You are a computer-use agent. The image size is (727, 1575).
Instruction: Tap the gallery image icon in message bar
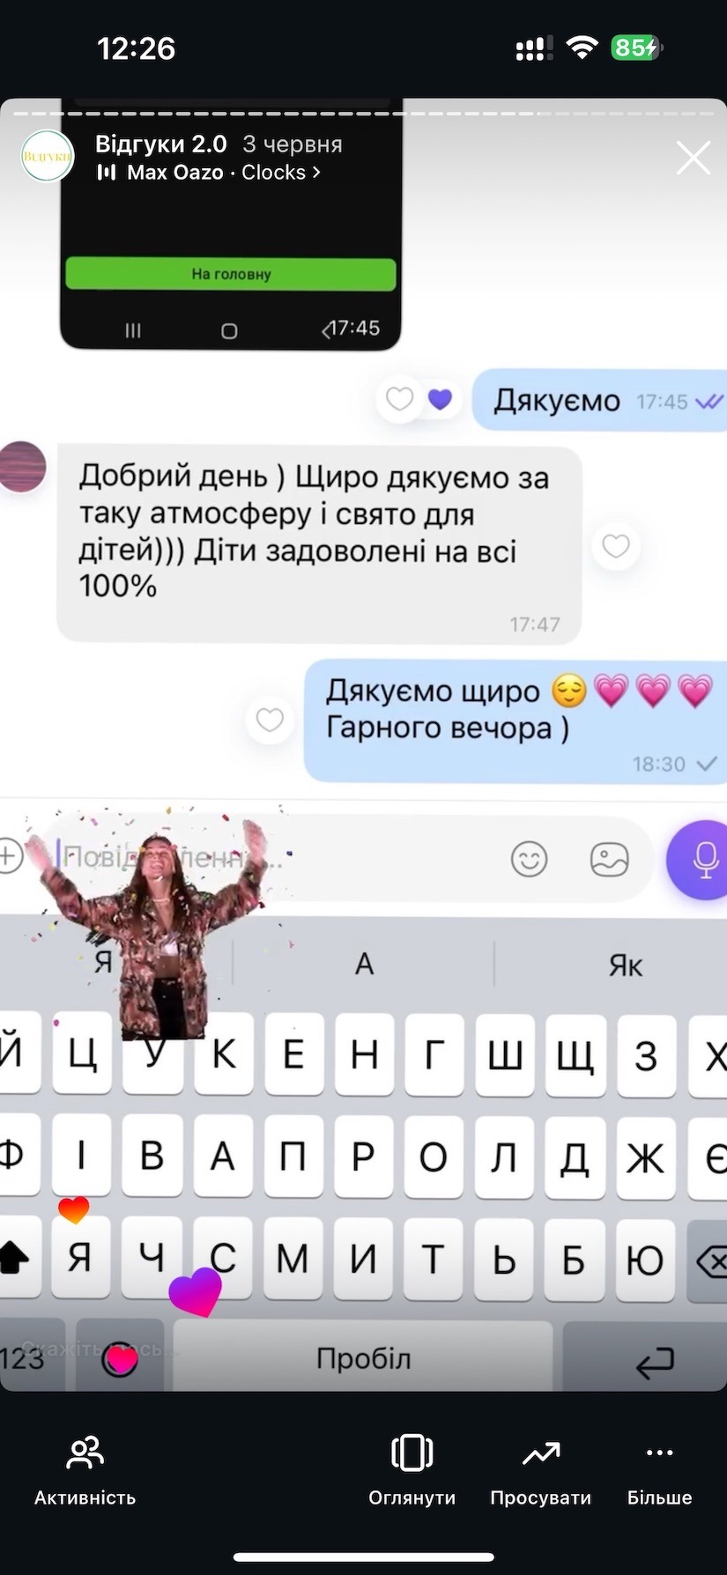pyautogui.click(x=609, y=859)
